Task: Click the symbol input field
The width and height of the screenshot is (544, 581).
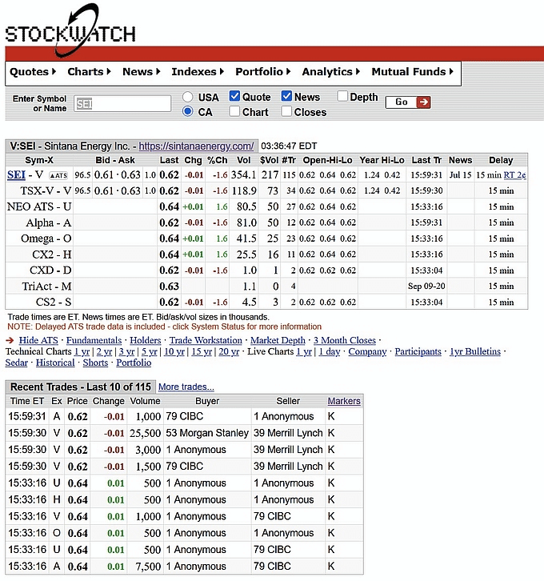Action: click(x=122, y=103)
